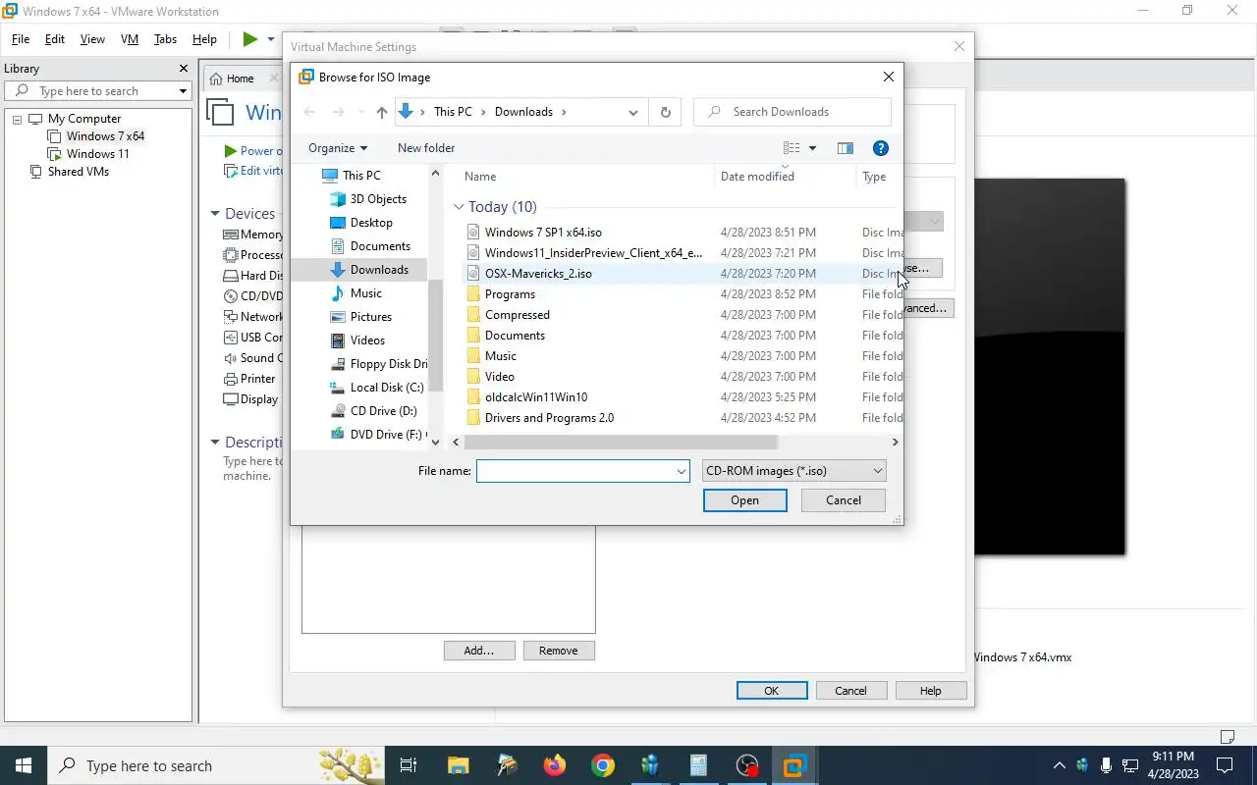Click Help in Virtual Machine Settings
Viewport: 1257px width, 785px height.
click(930, 691)
